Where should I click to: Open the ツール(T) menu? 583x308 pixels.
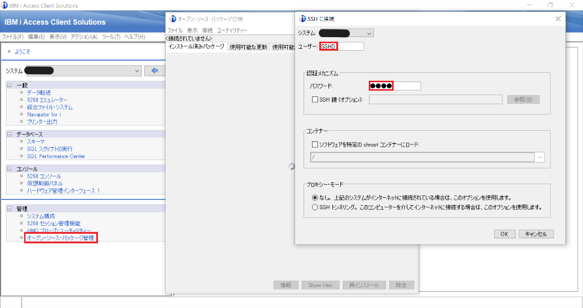(111, 36)
